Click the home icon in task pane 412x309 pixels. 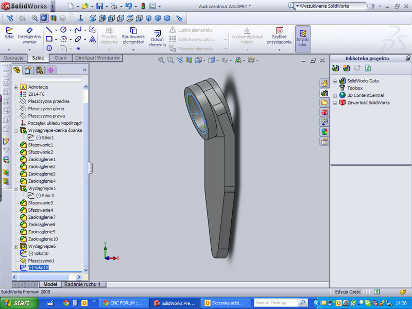pyautogui.click(x=324, y=83)
